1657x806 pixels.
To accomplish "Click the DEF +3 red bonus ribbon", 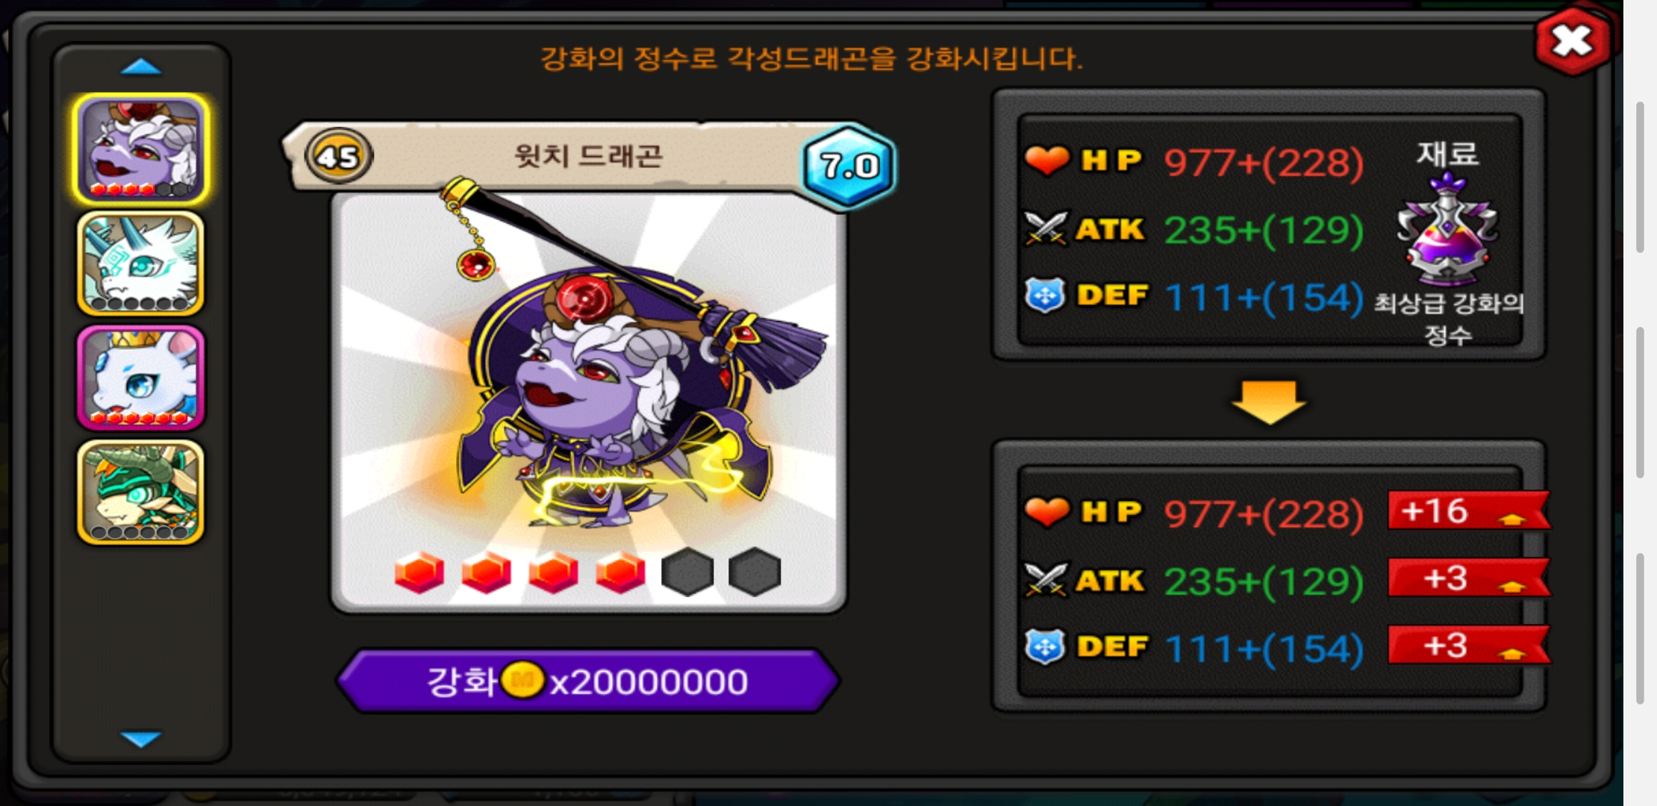I will (1468, 646).
